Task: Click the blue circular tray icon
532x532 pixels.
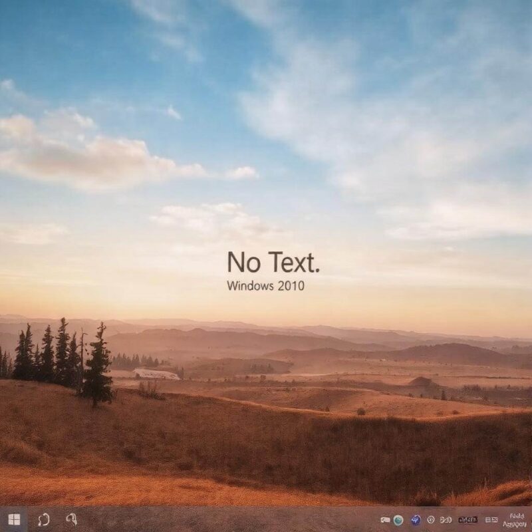Action: (416, 520)
